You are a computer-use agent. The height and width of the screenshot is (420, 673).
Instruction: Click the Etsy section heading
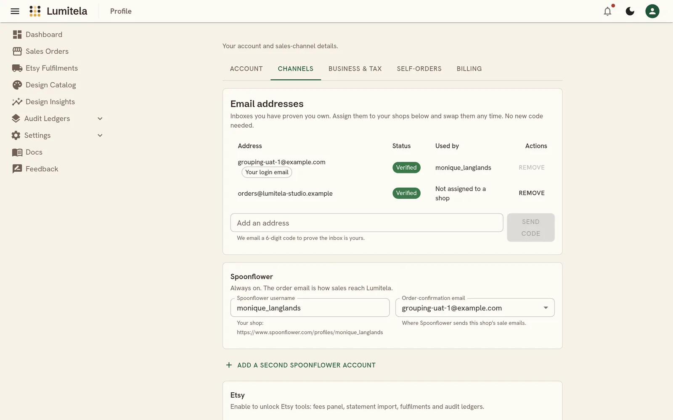pyautogui.click(x=237, y=395)
